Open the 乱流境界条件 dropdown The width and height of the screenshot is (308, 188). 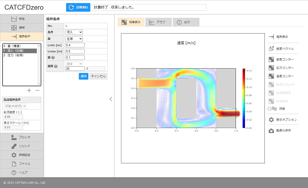click(15, 106)
